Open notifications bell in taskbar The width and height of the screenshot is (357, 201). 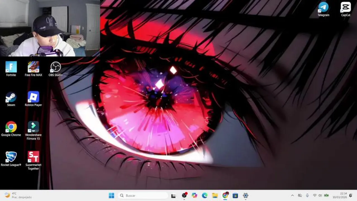351,195
